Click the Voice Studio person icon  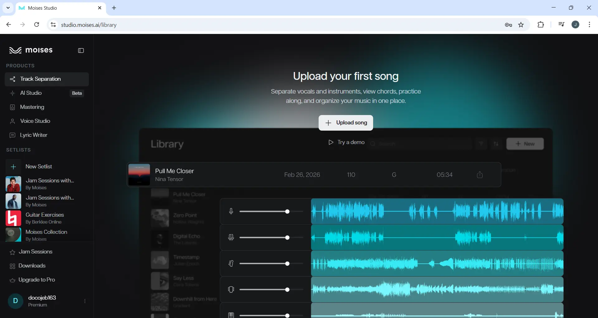[12, 121]
